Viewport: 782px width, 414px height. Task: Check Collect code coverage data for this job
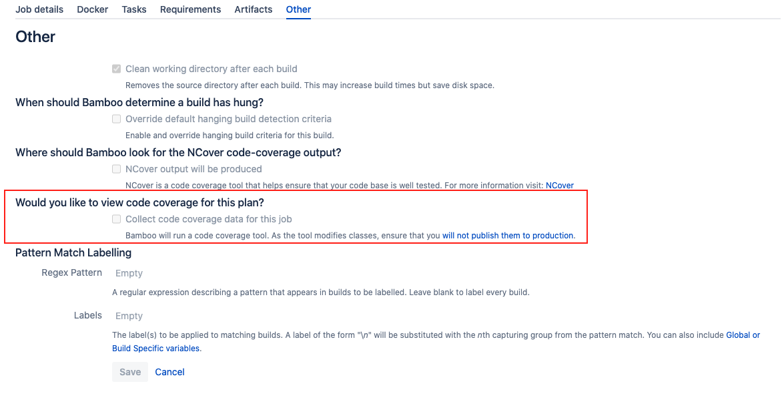pos(116,219)
